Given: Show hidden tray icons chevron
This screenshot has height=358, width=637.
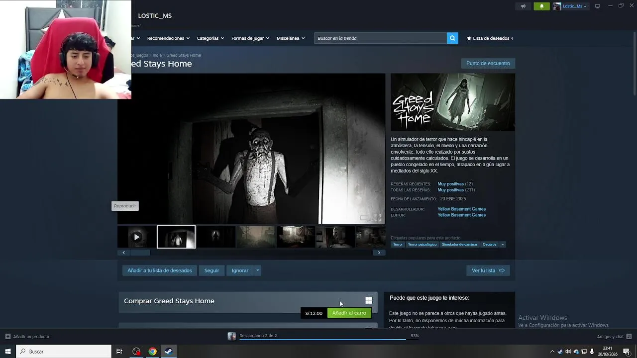Looking at the screenshot, I should point(552,352).
